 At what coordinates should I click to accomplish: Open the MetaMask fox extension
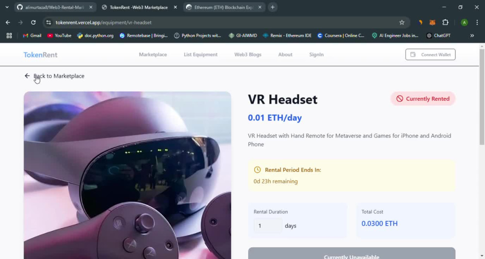[433, 22]
